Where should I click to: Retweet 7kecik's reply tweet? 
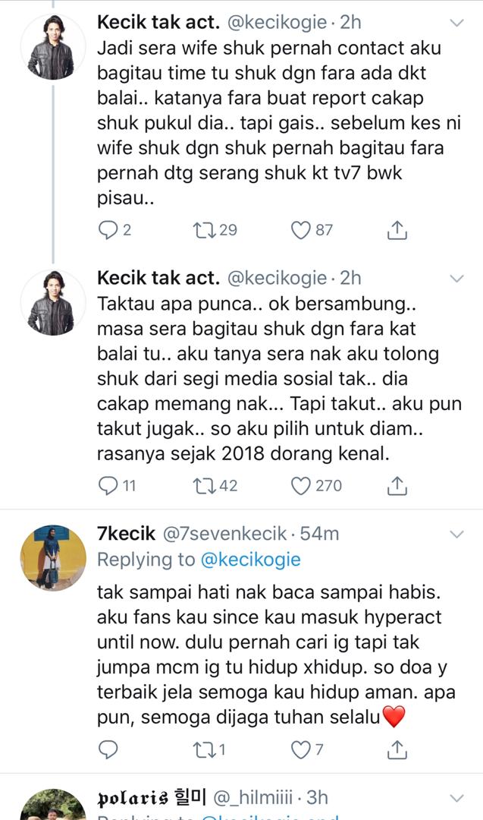(x=205, y=750)
